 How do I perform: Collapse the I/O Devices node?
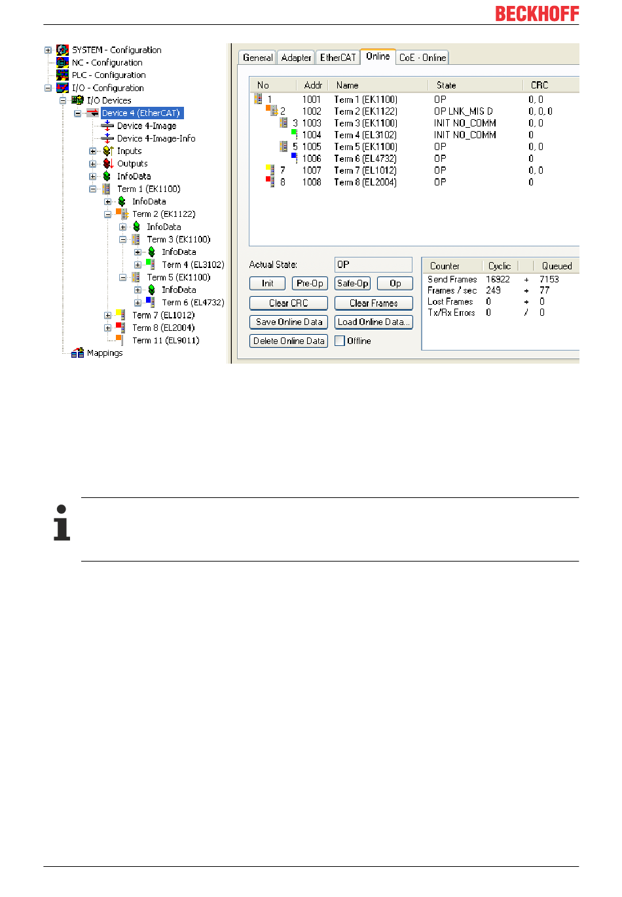63,100
